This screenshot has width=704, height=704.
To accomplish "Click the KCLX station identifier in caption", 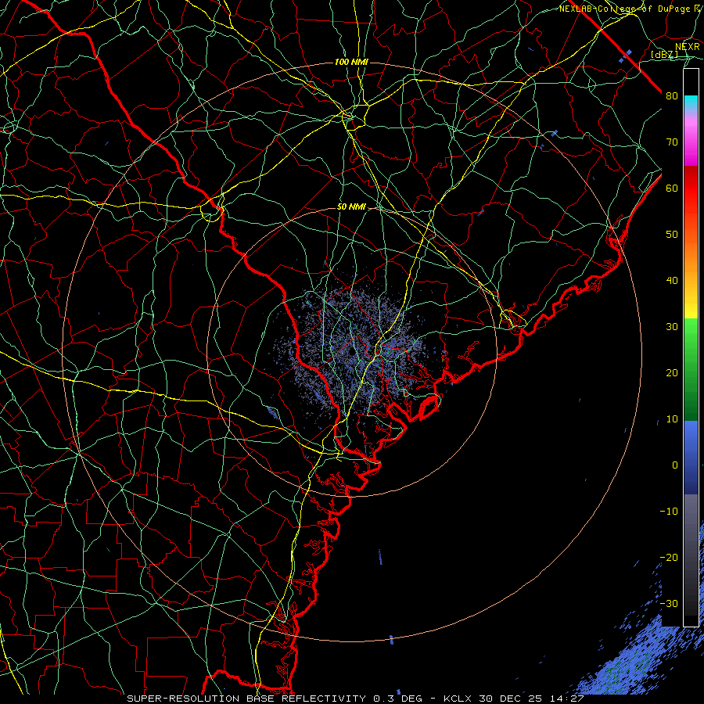I will coord(459,699).
